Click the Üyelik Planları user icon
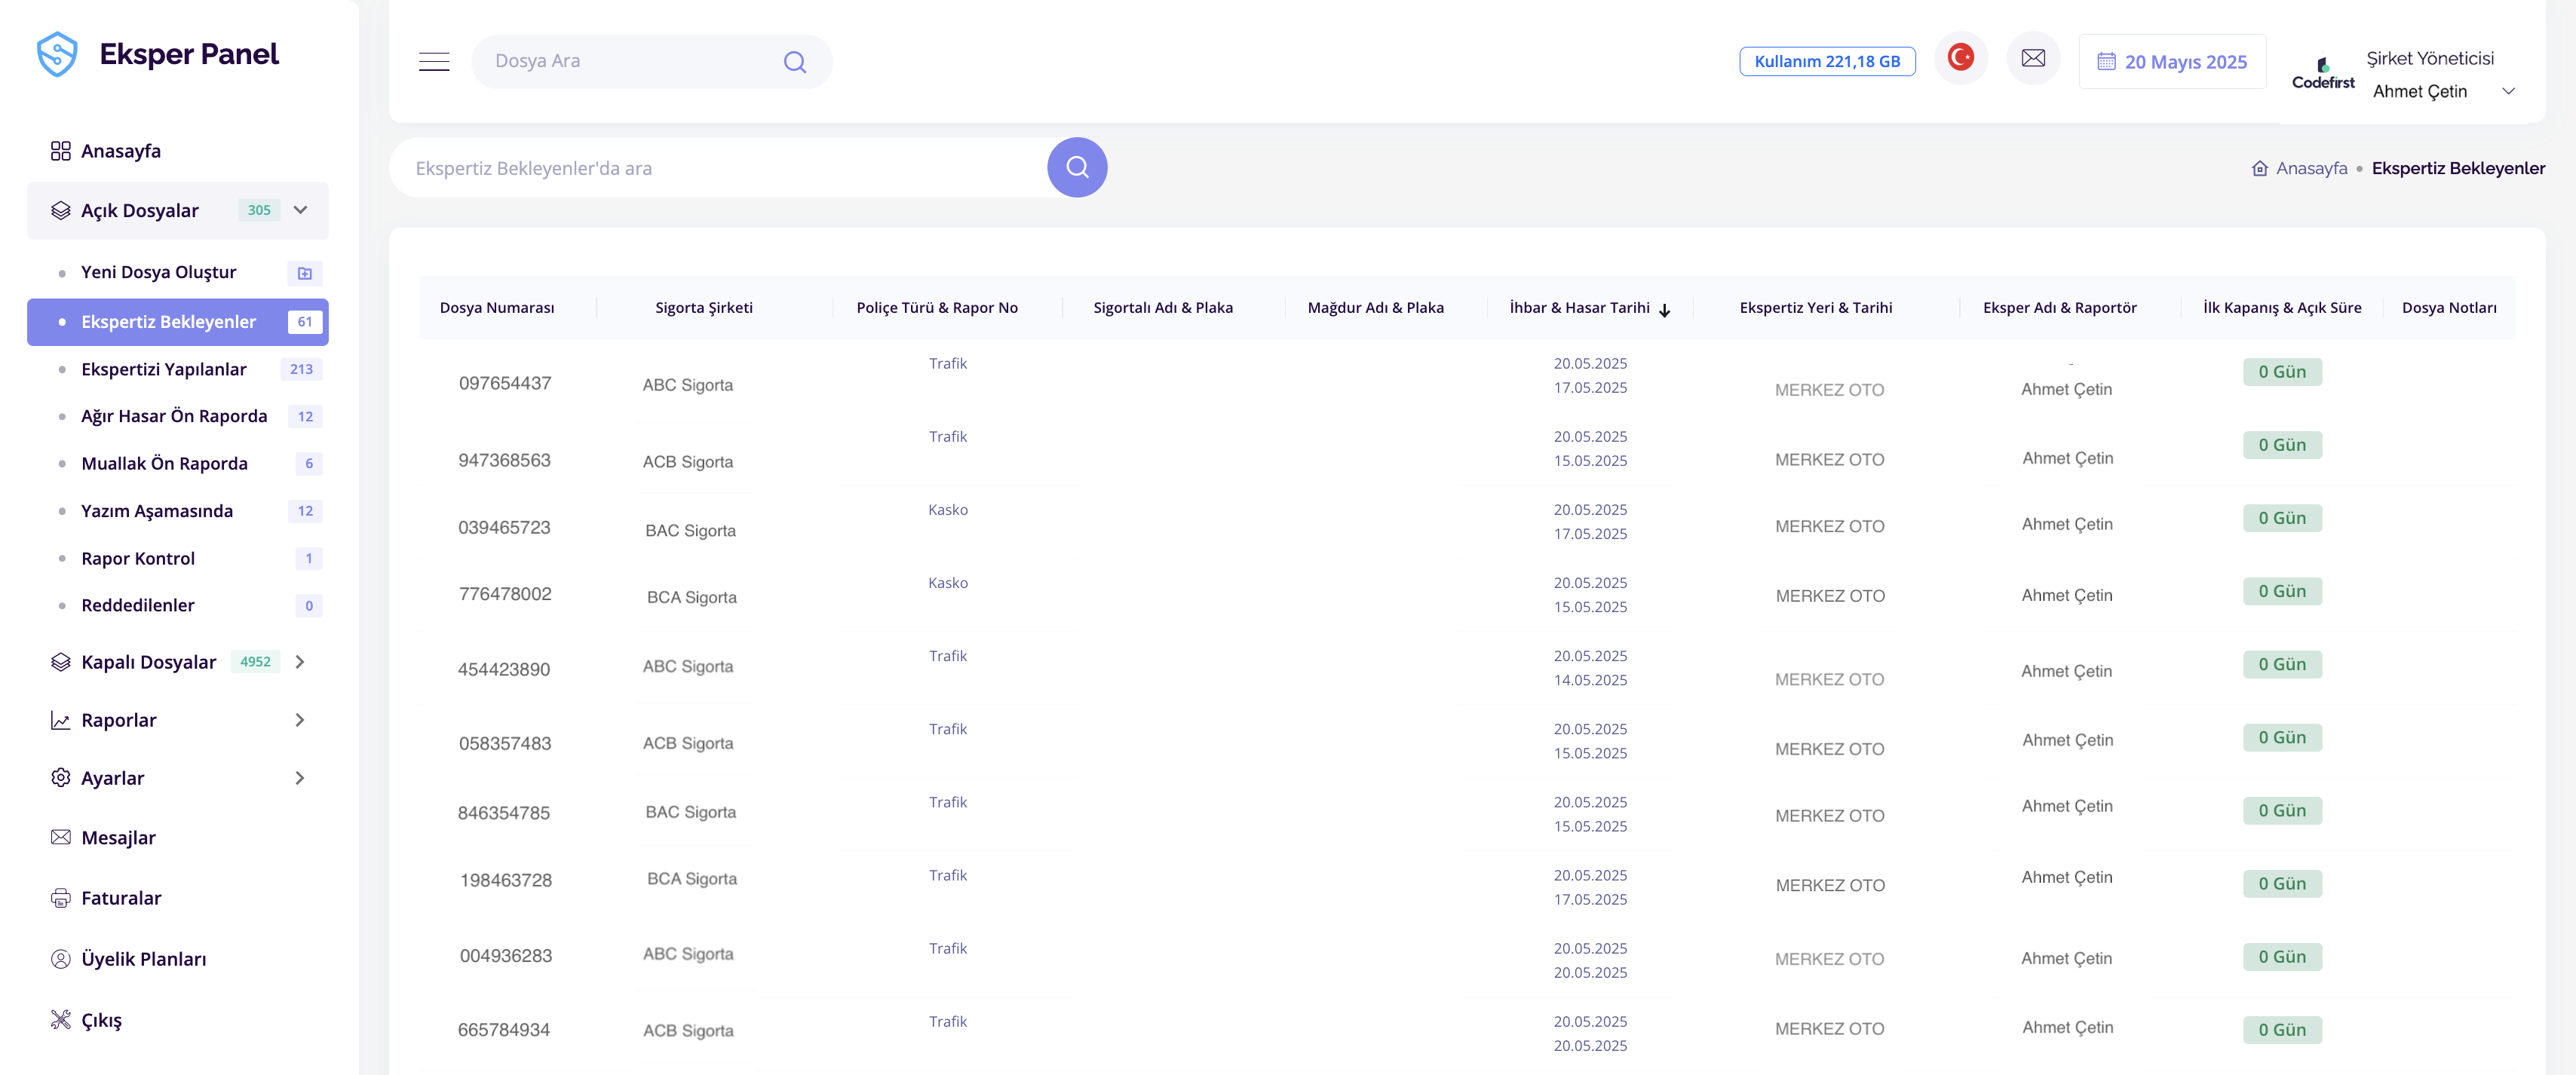The height and width of the screenshot is (1075, 2576). point(60,959)
